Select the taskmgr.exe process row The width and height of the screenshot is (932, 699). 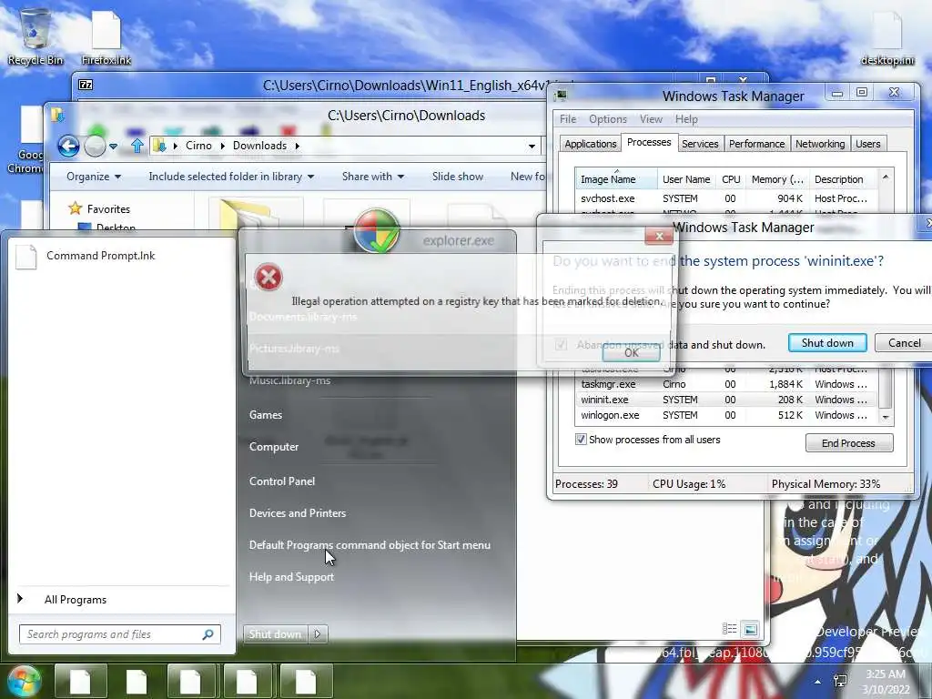[727, 385]
